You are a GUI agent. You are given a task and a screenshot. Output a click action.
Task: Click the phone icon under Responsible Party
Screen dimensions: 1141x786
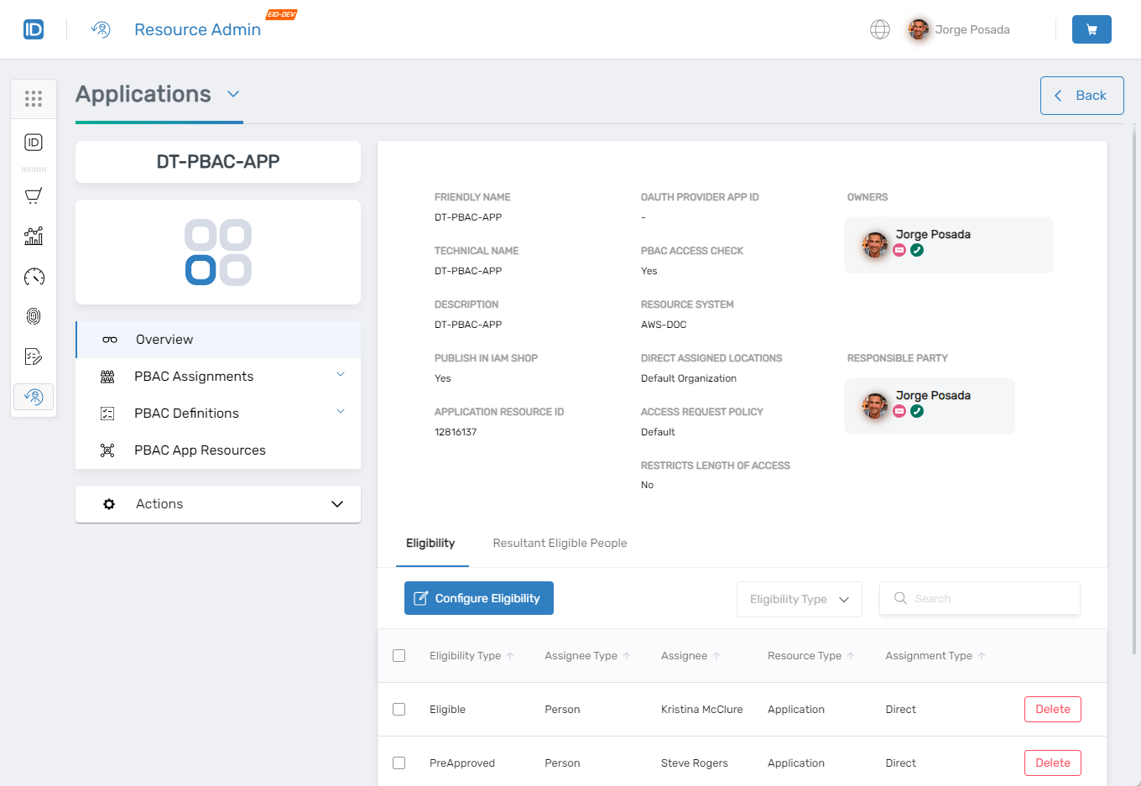coord(917,410)
